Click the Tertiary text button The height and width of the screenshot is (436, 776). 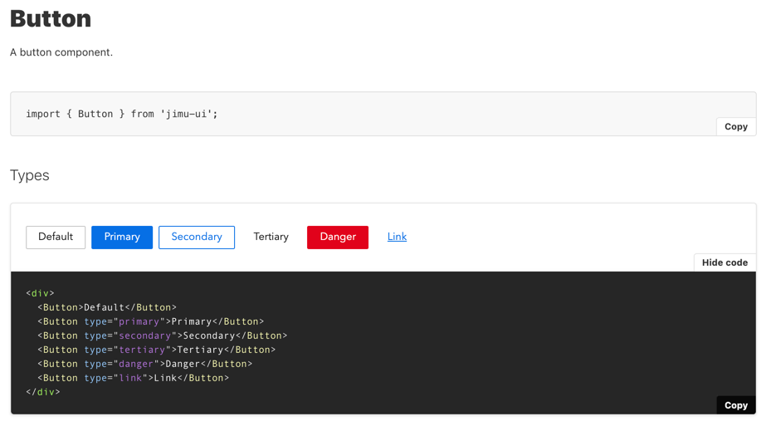(x=271, y=238)
